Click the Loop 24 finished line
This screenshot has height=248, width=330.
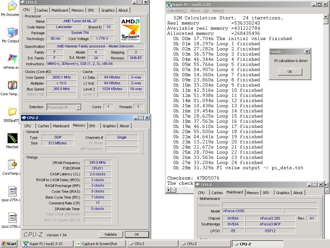tap(218, 163)
